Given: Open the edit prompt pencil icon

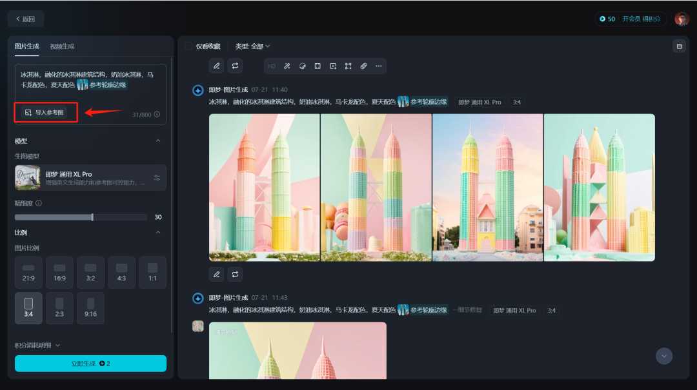Looking at the screenshot, I should (x=216, y=66).
